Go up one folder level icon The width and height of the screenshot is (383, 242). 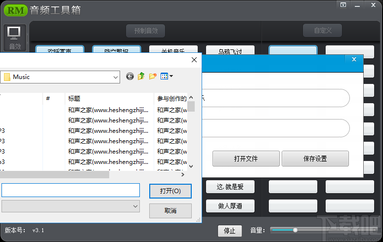(x=141, y=77)
